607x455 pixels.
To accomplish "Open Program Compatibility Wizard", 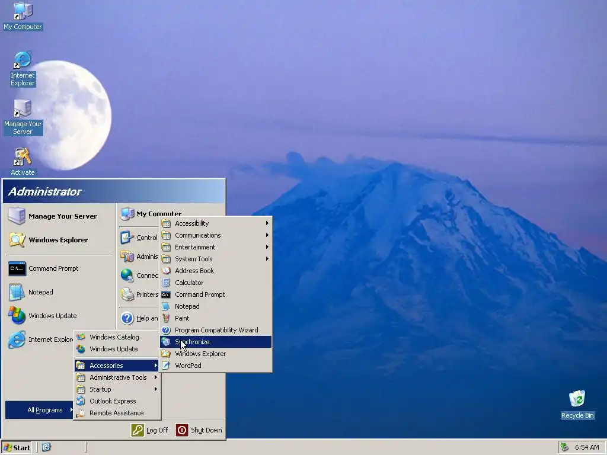I will 216,330.
